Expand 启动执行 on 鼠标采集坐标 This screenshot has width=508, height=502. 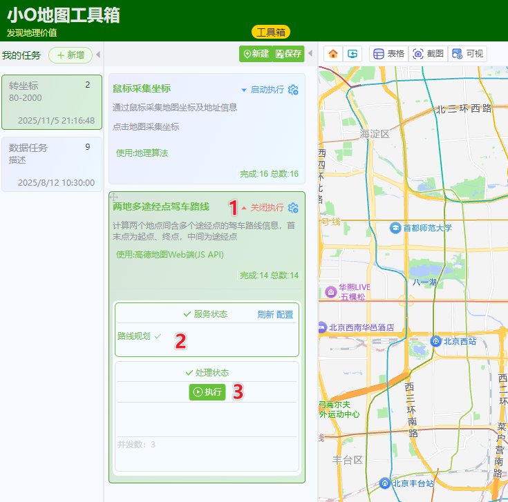pos(263,90)
